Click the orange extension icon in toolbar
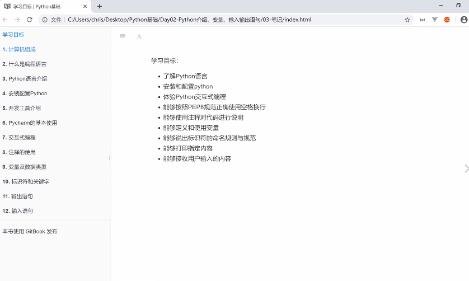Screen dimensions: 469x281 (447, 20)
